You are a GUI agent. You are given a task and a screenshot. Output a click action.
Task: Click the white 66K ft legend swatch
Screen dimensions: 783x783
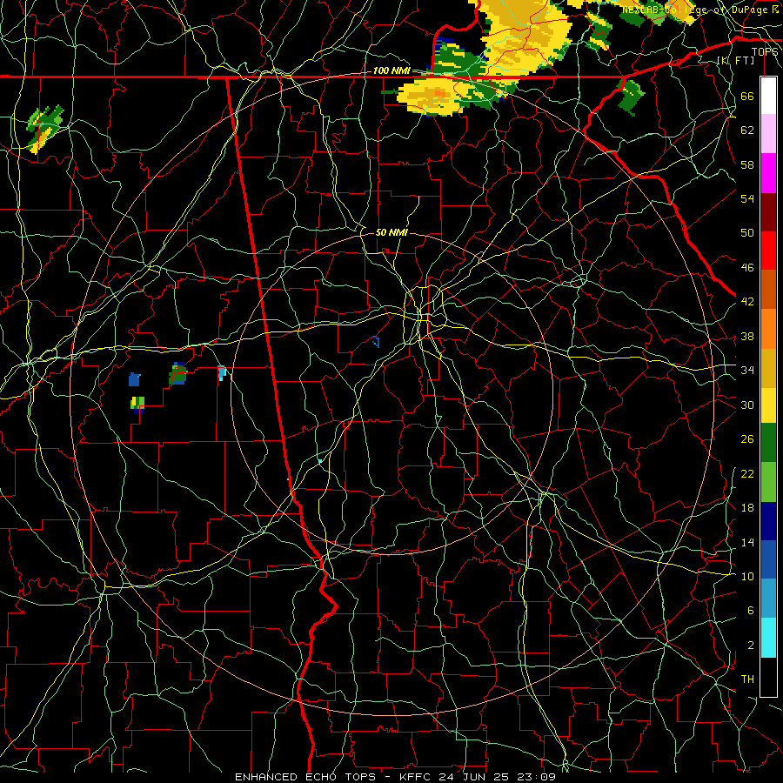[768, 96]
